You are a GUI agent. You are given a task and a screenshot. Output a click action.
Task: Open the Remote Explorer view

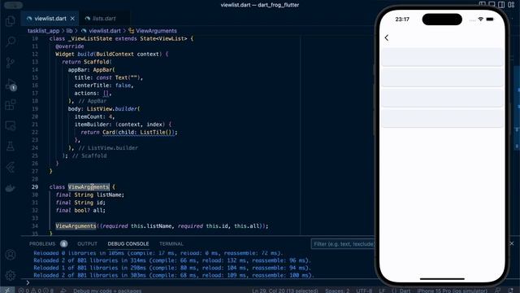pos(11,126)
